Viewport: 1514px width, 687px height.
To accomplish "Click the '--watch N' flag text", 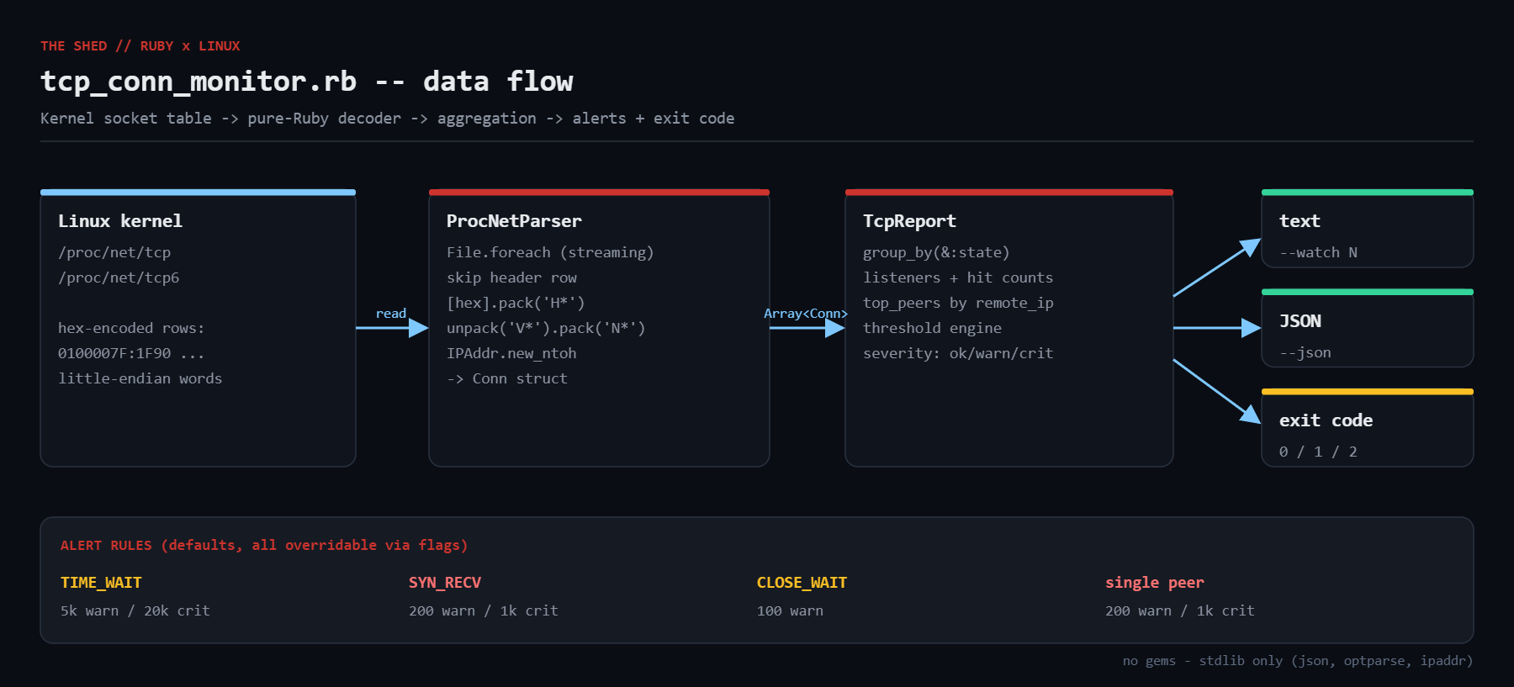I will [x=1318, y=252].
